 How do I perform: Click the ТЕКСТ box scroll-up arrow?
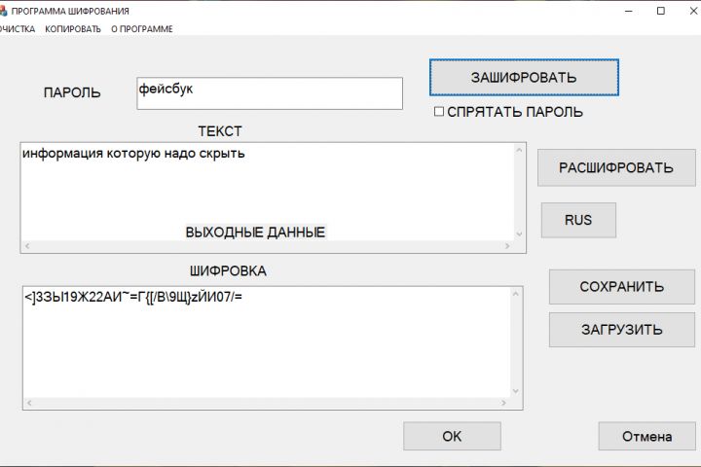coord(519,151)
